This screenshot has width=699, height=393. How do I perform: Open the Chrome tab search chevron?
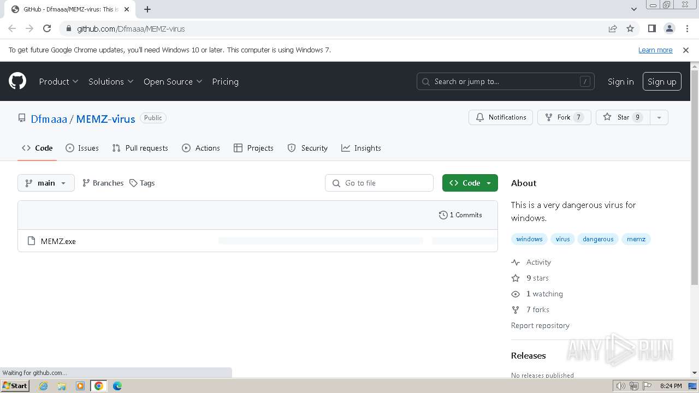tap(633, 9)
